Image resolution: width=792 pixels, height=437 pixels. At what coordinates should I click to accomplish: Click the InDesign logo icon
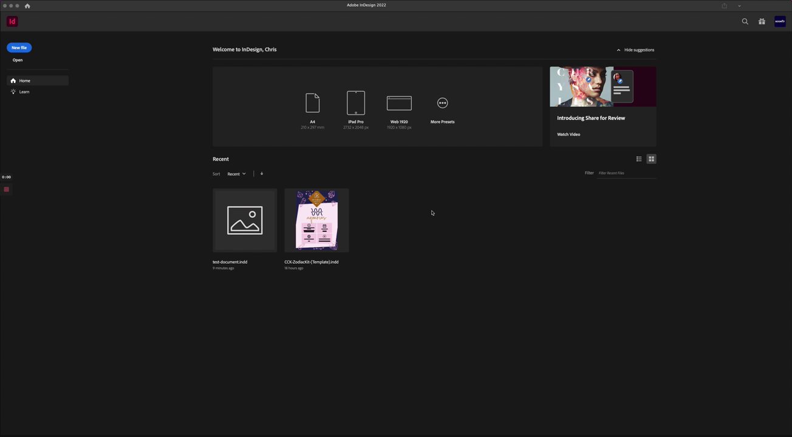coord(12,21)
